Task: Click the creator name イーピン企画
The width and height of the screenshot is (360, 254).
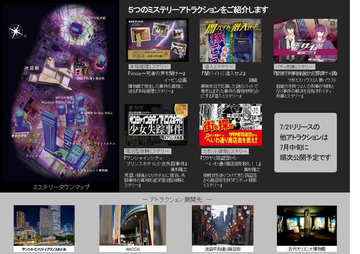Action: [x=175, y=80]
